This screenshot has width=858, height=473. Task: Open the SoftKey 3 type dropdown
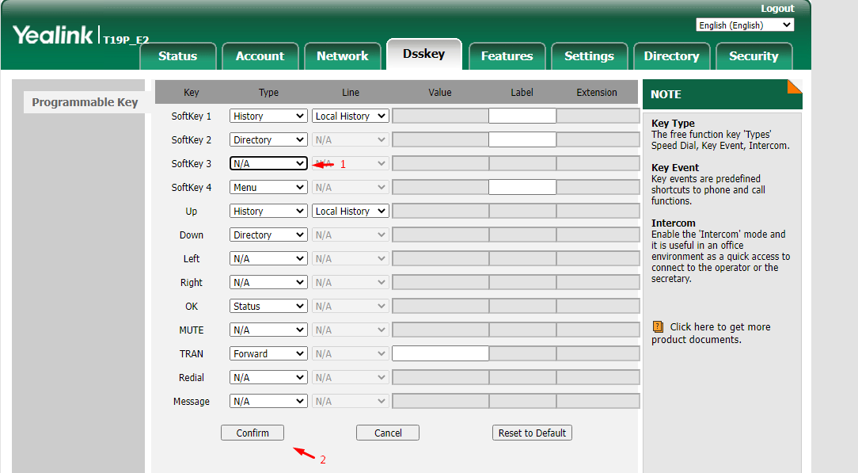268,164
